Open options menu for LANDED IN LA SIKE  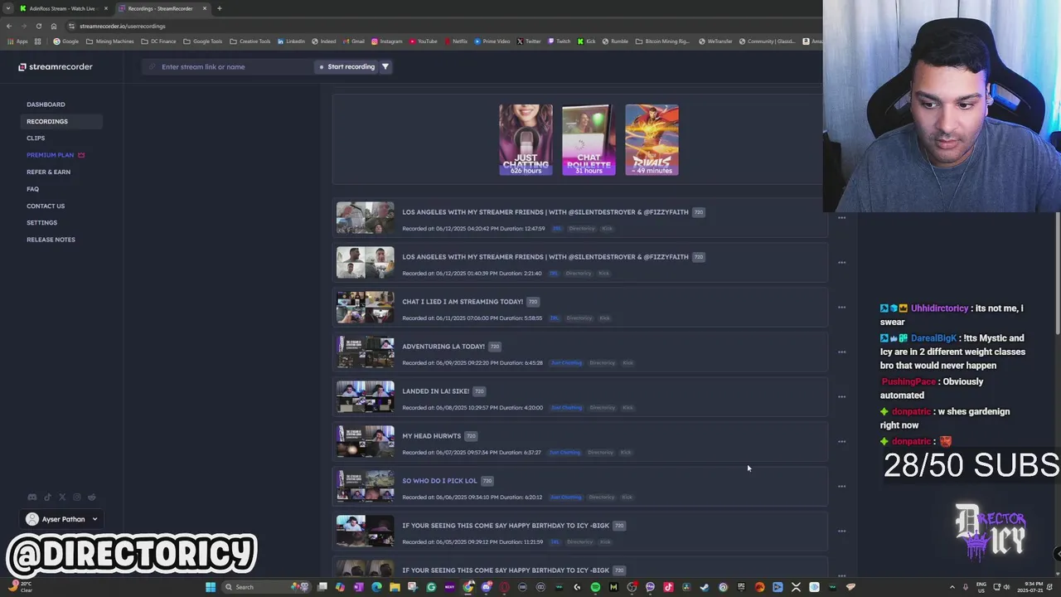841,397
